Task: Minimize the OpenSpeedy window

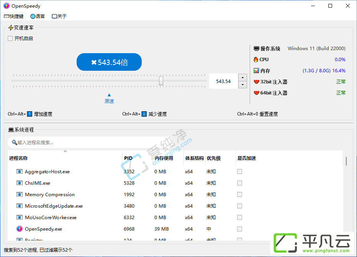Action: click(313, 6)
